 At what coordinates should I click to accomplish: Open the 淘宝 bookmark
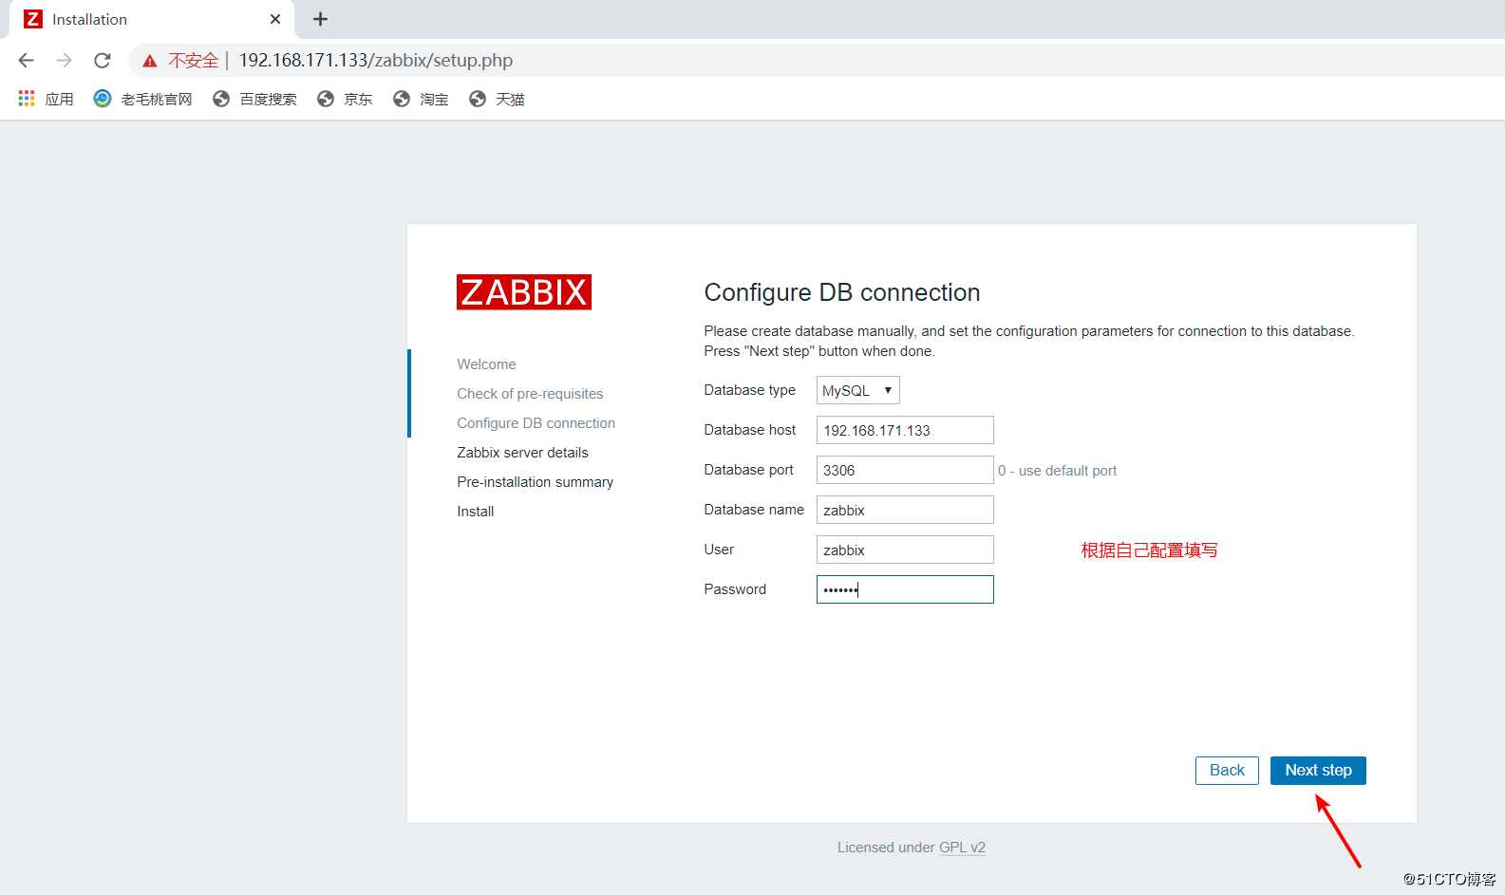[421, 99]
